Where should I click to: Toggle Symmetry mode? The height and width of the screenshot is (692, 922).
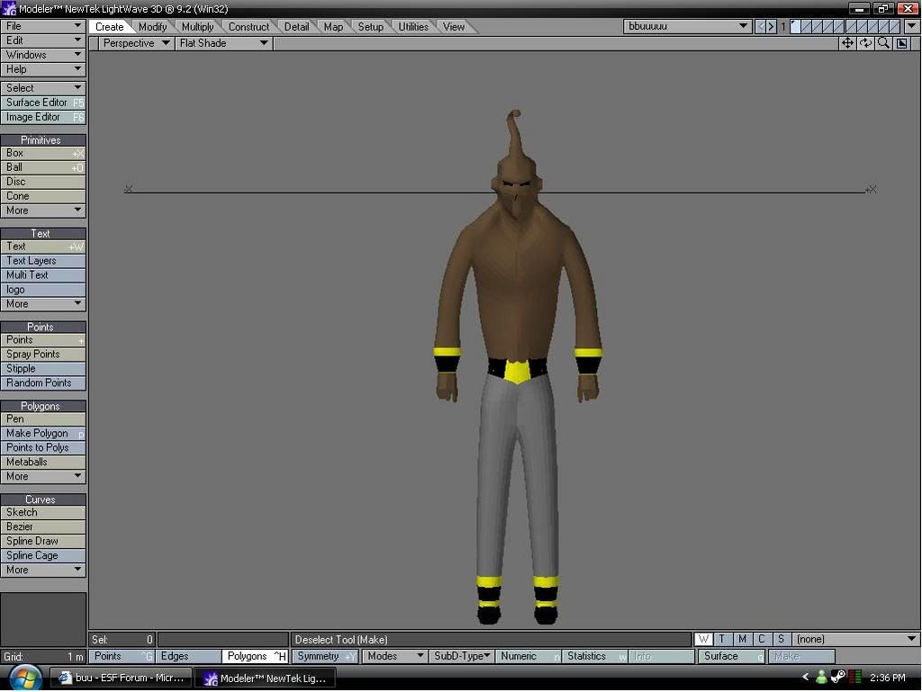[x=325, y=656]
